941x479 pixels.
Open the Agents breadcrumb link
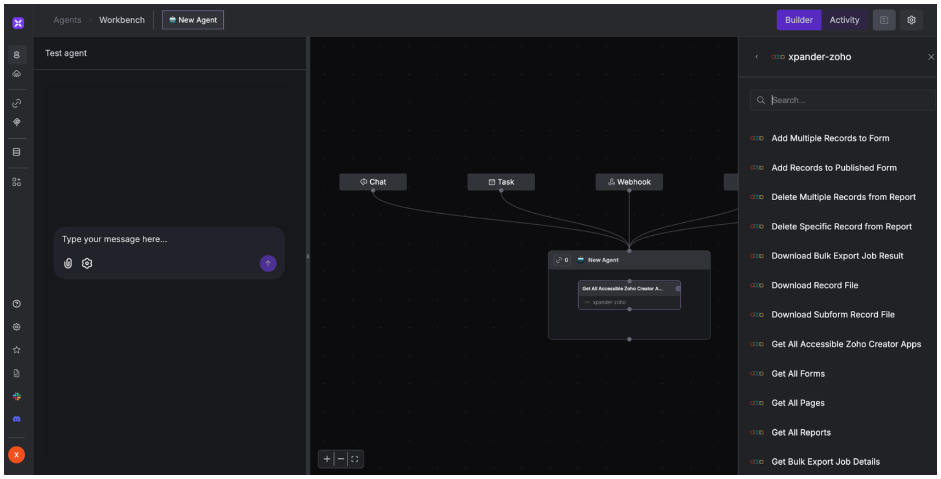coord(67,20)
